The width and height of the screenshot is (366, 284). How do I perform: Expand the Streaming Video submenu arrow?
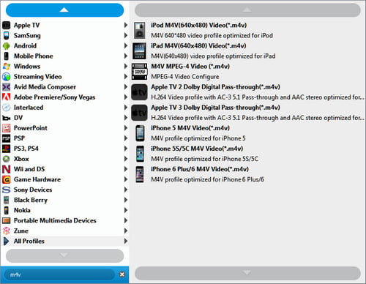click(x=126, y=76)
